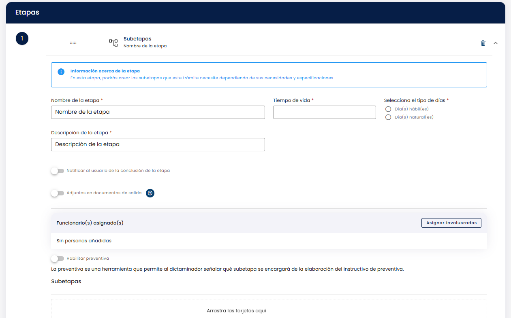Focus the Tiempo de vida field

tap(325, 112)
